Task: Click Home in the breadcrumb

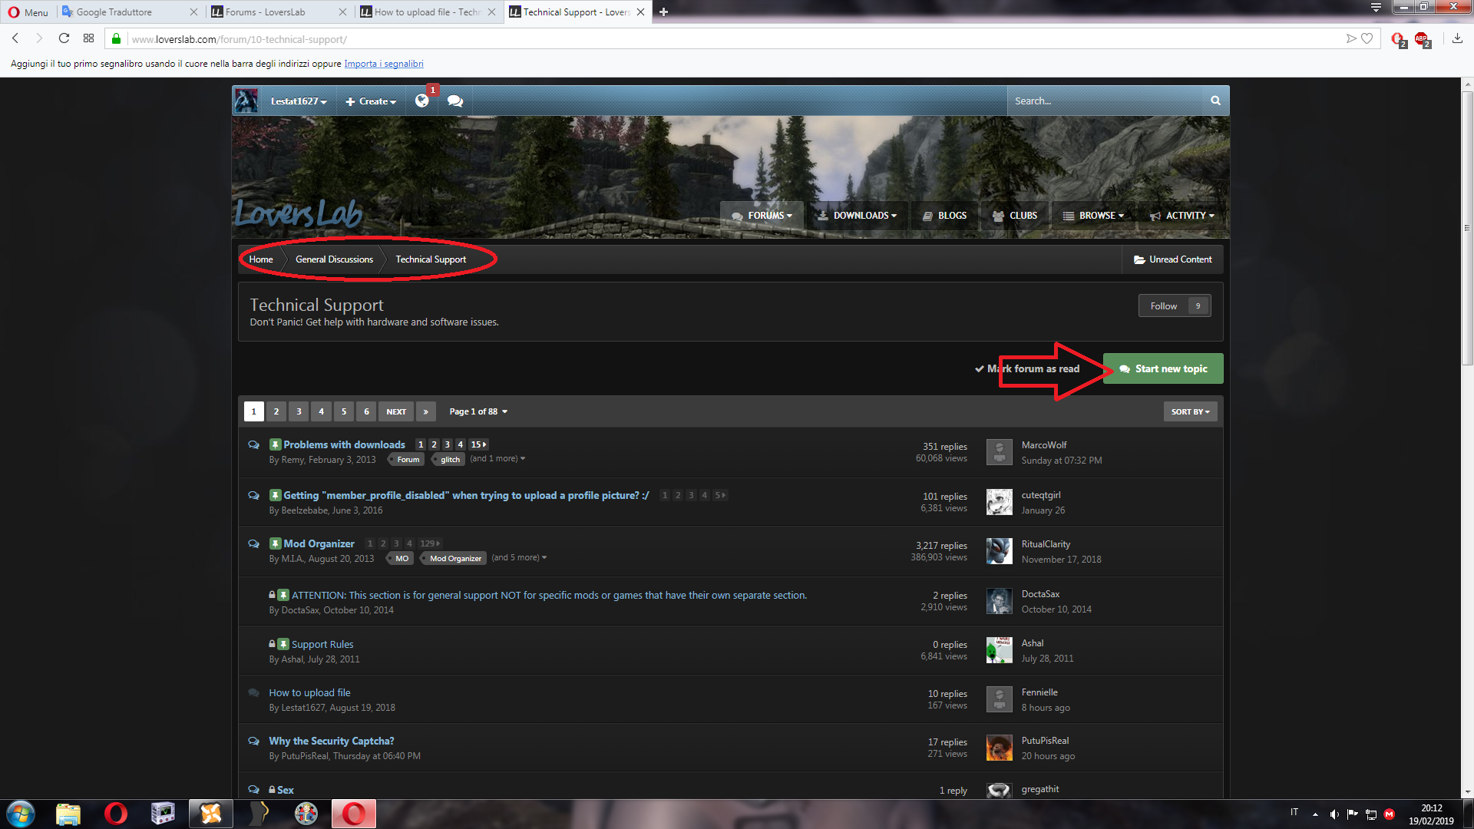Action: click(x=261, y=259)
